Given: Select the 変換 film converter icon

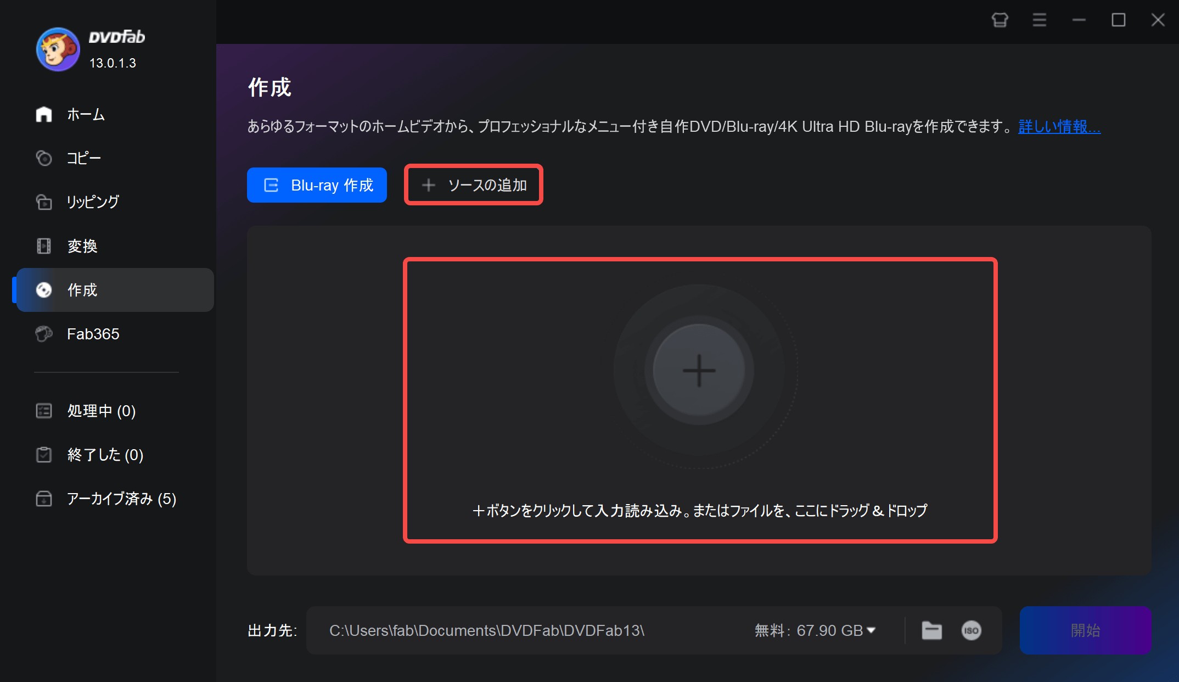Looking at the screenshot, I should click(x=44, y=246).
